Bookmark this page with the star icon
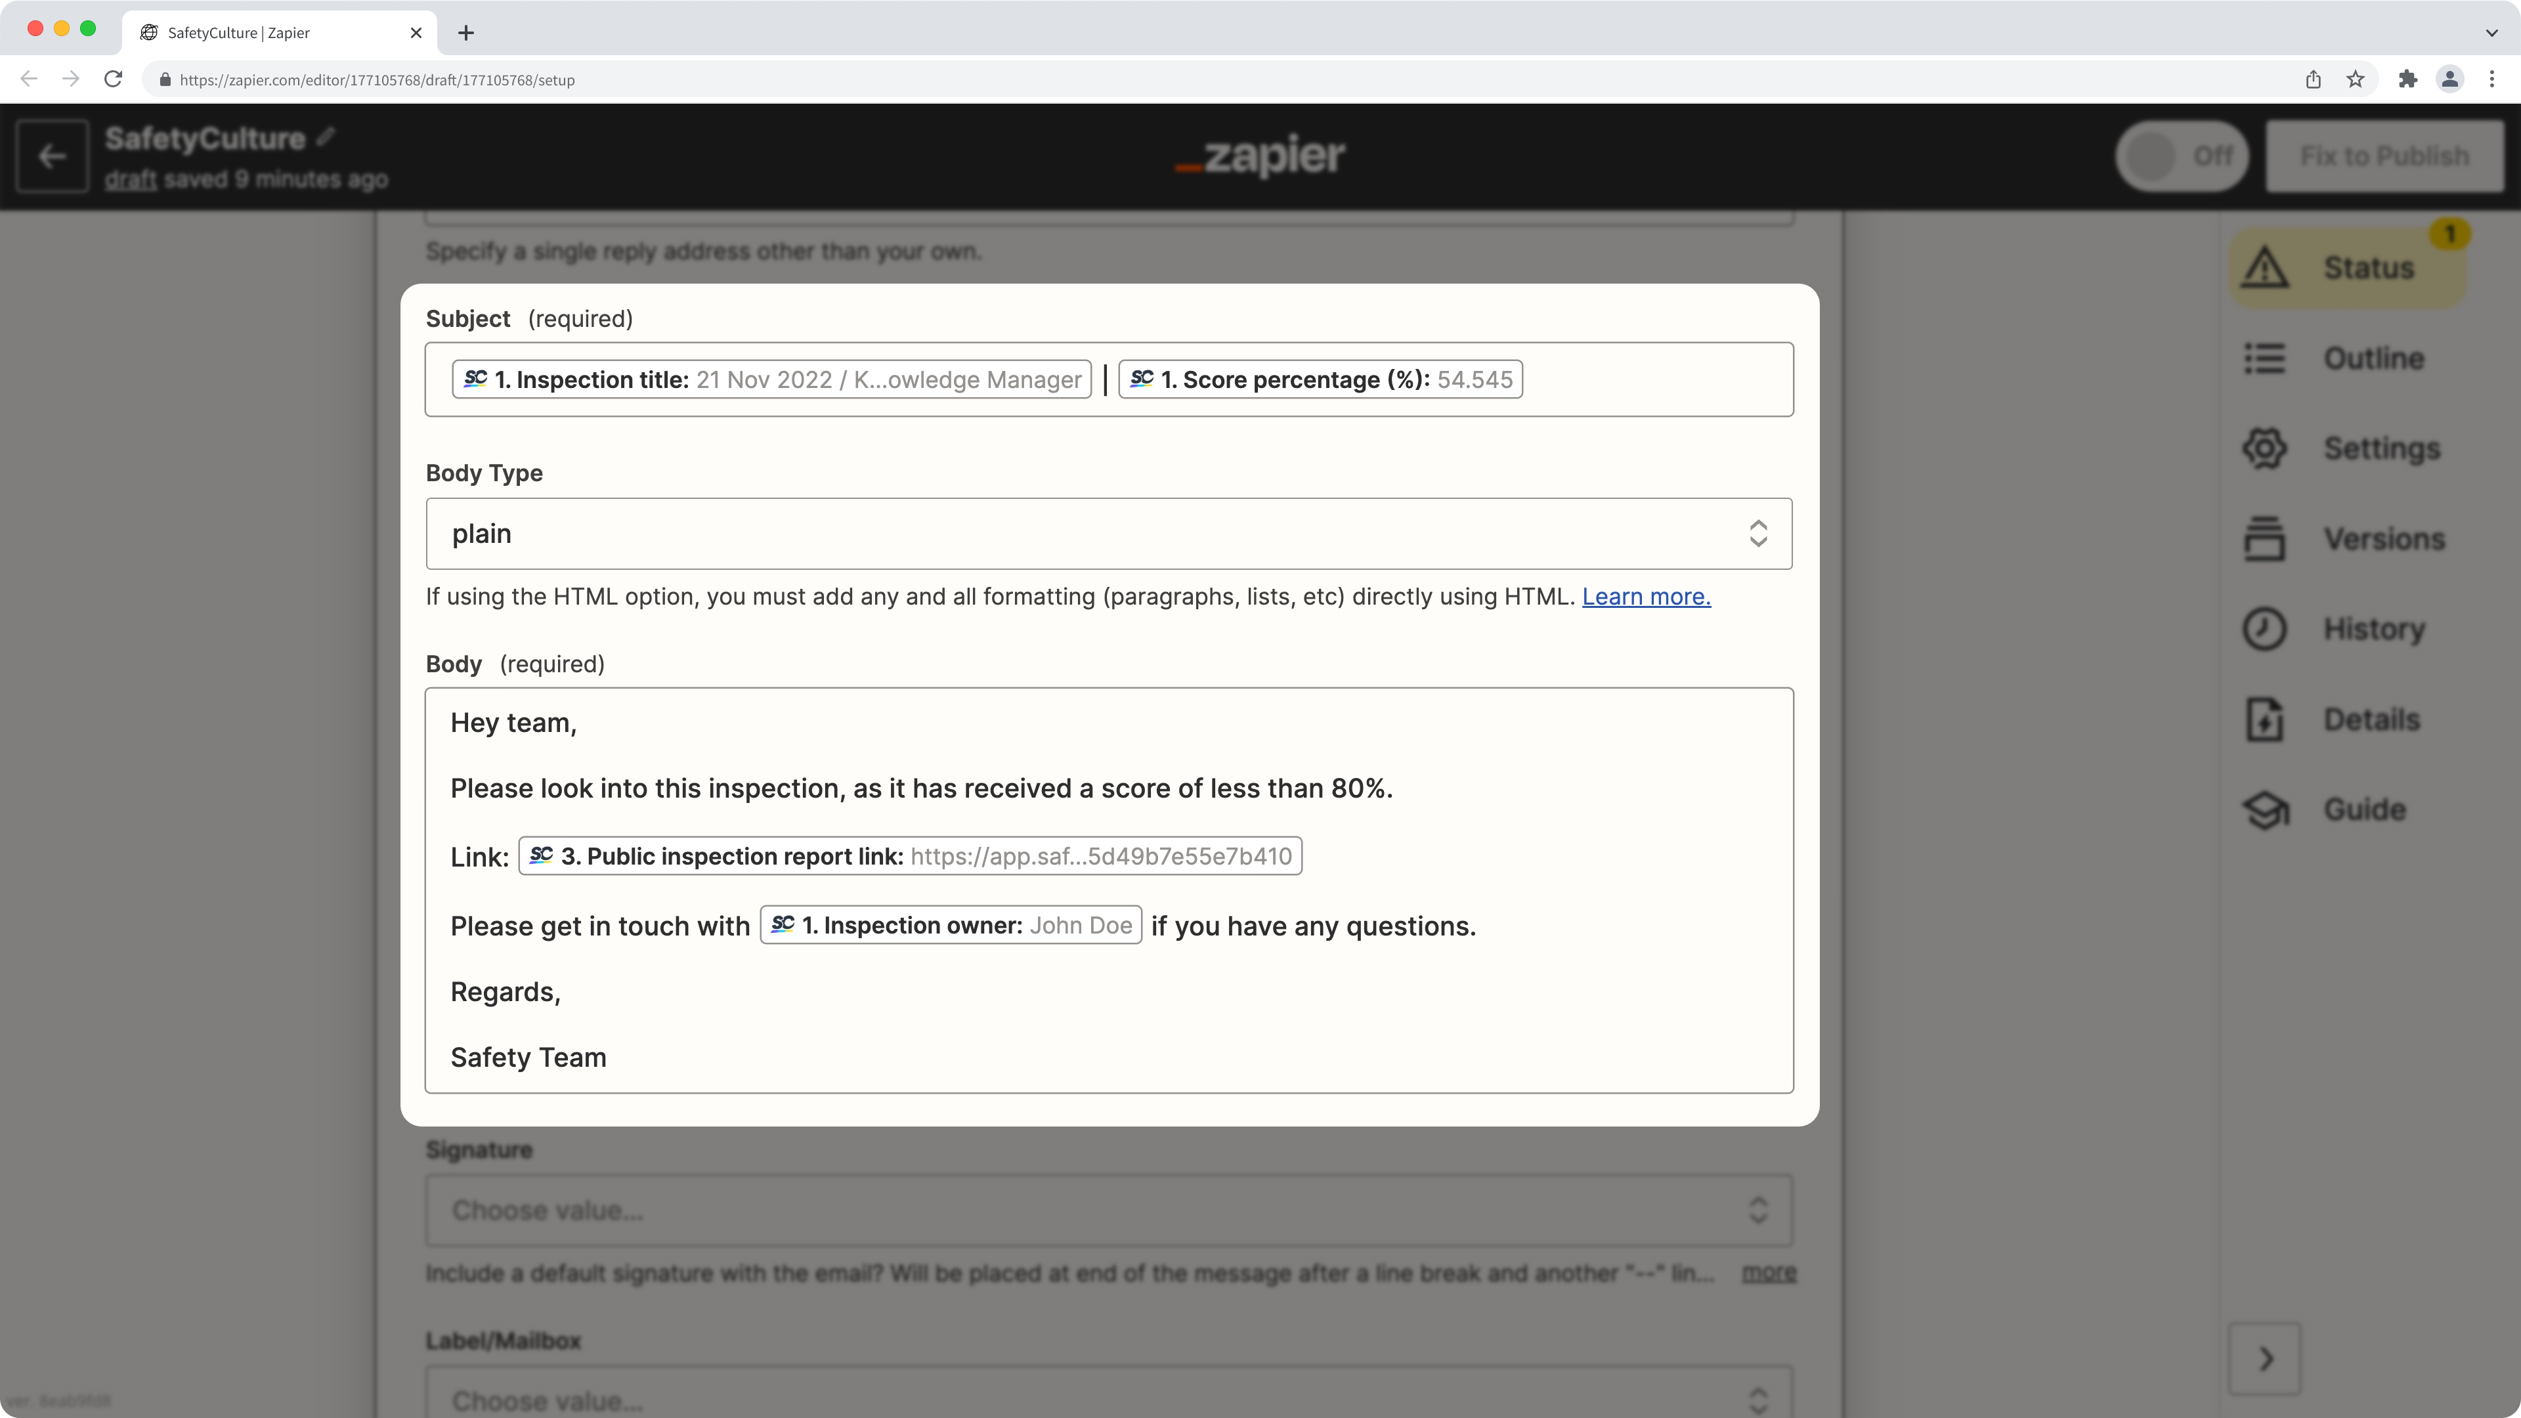This screenshot has height=1418, width=2521. coord(2356,79)
